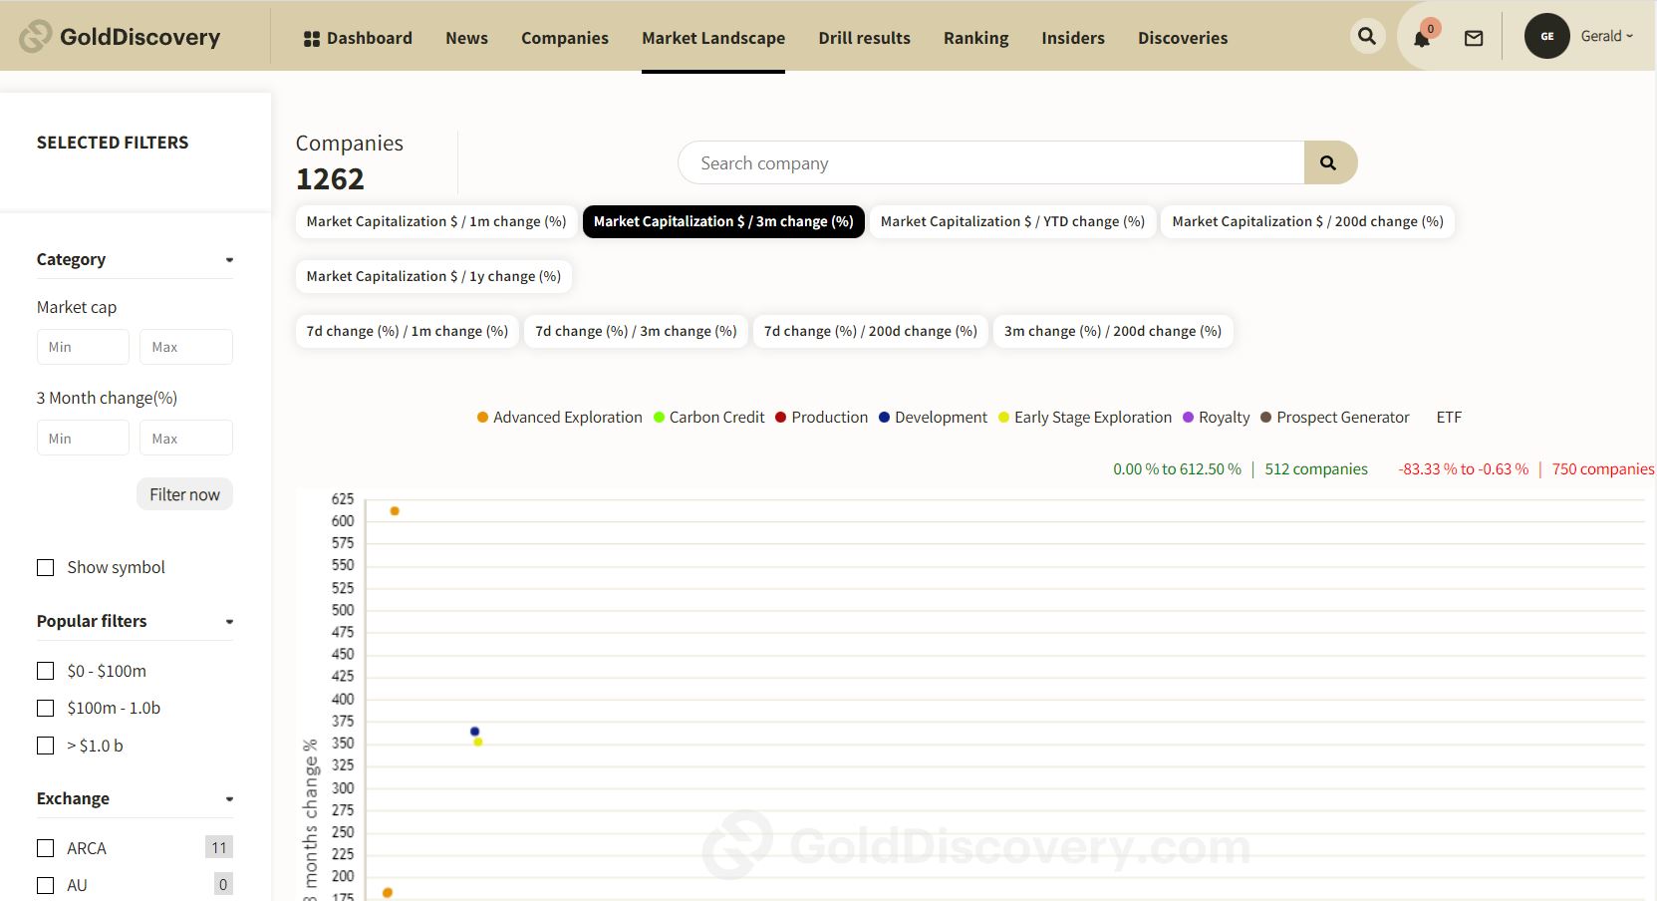Enable the AU exchange checkbox
This screenshot has width=1657, height=901.
click(46, 885)
